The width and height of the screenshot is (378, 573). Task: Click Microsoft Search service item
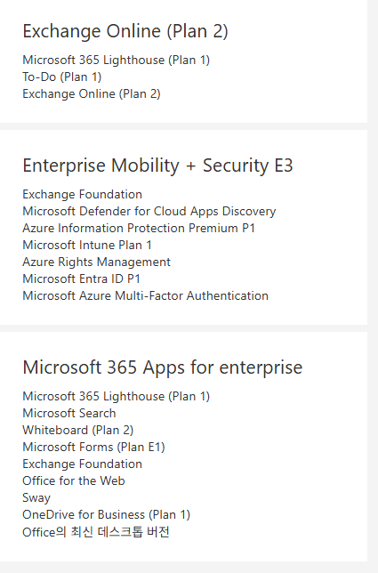(69, 414)
